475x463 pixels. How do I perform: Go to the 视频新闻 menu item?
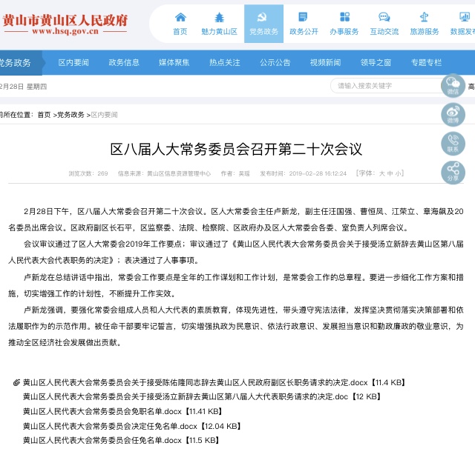tap(325, 63)
